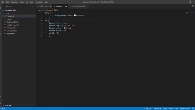This screenshot has width=195, height=110.
Task: Open the #EAF6F6 background color swatch
Action: point(75,15)
